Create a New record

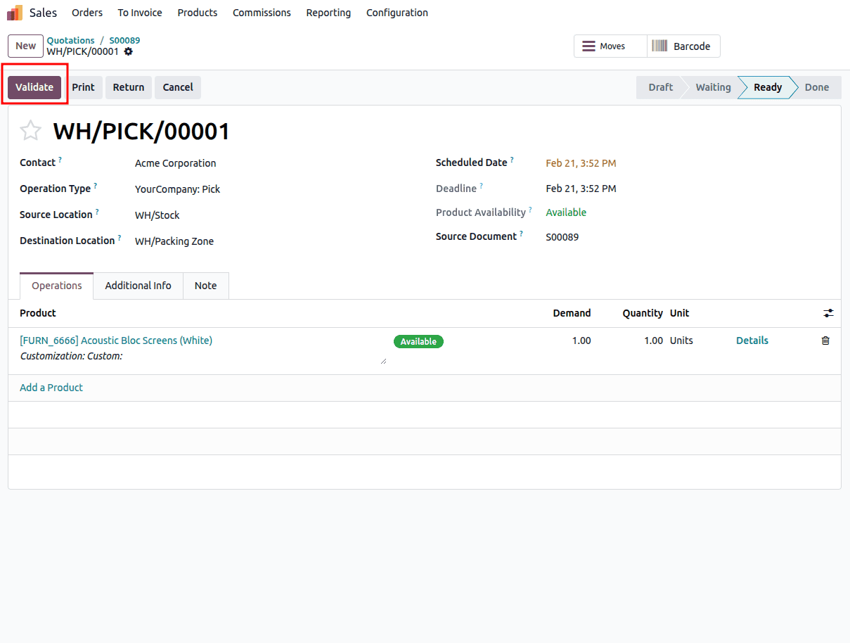coord(26,46)
